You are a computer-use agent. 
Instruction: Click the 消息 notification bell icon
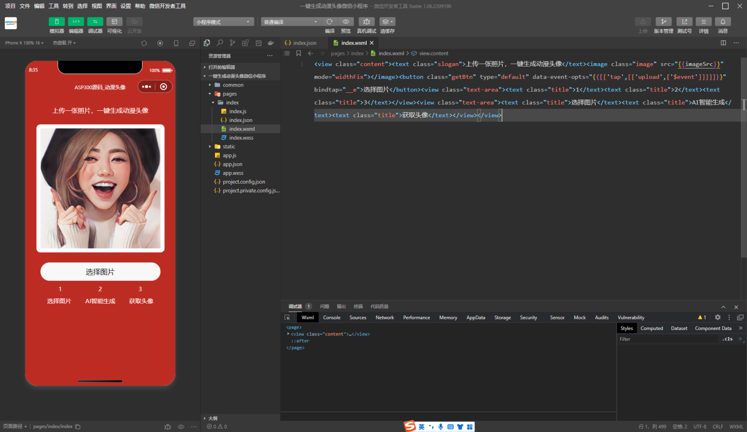pyautogui.click(x=723, y=22)
